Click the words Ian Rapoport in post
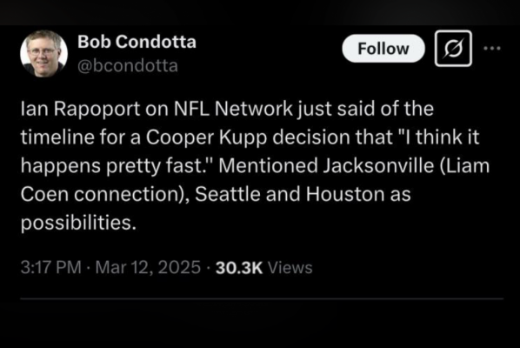 click(x=81, y=109)
